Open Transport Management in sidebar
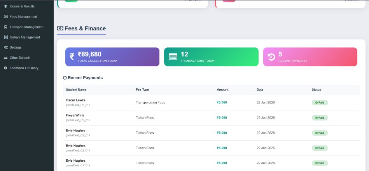The image size is (369, 171). pos(27,27)
